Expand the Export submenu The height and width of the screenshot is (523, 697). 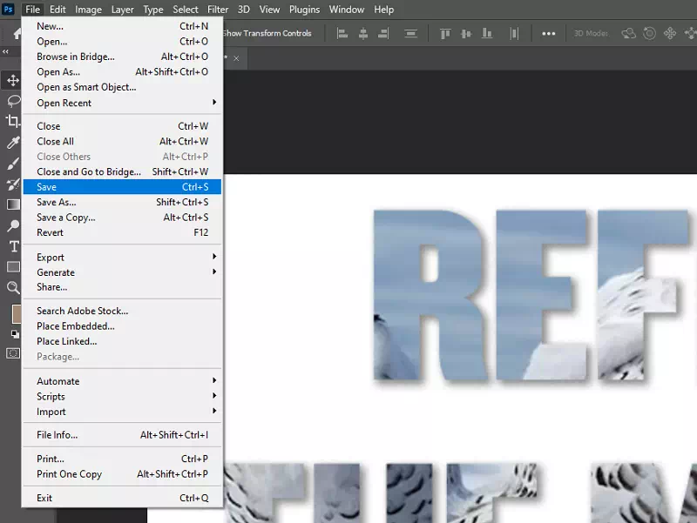click(x=122, y=257)
